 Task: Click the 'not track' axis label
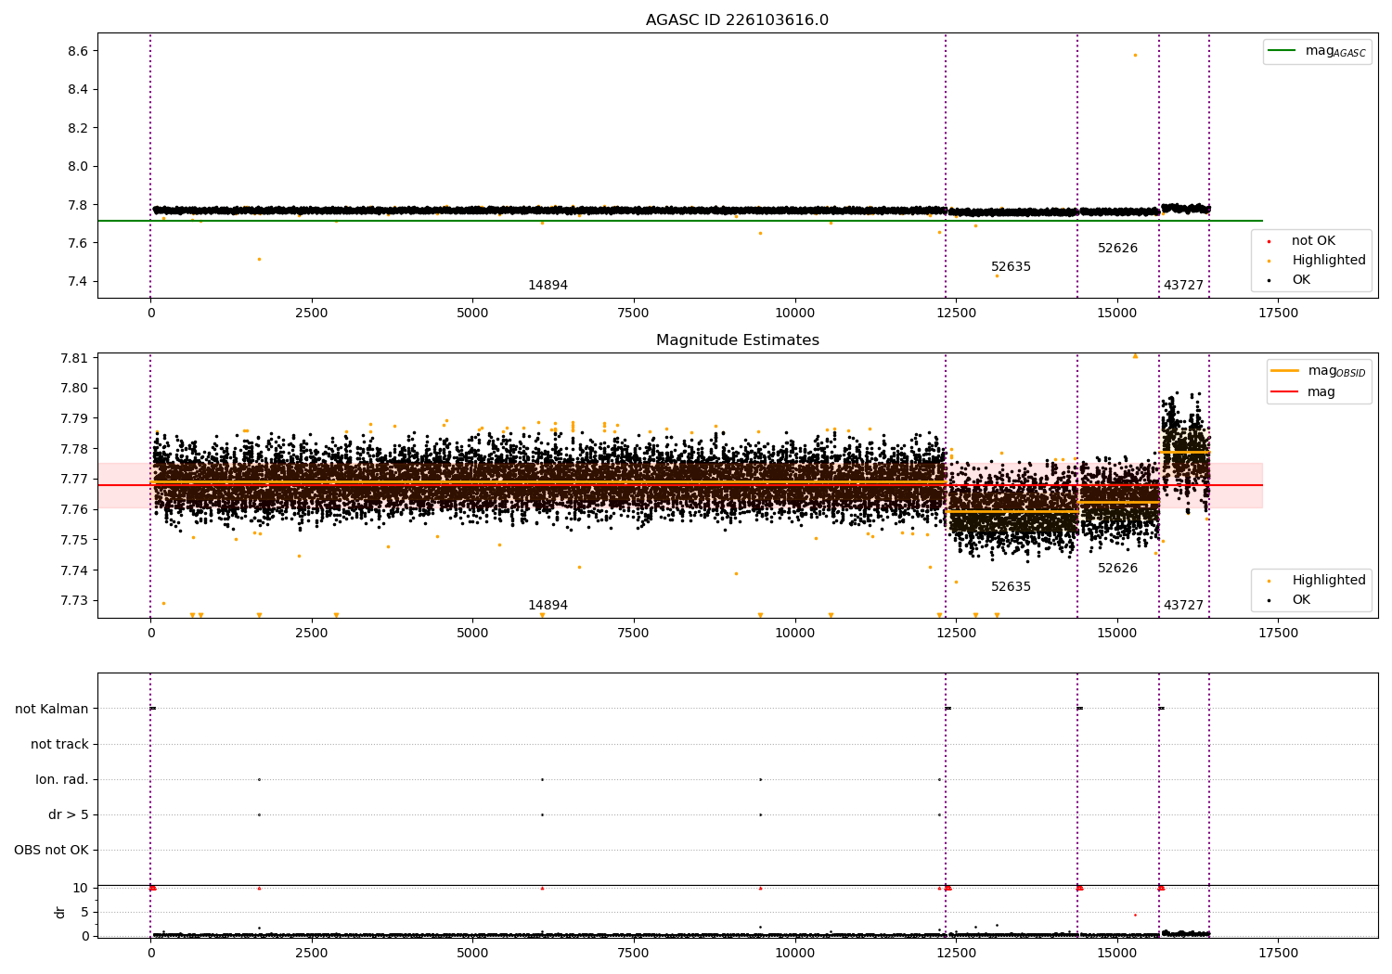click(x=59, y=744)
